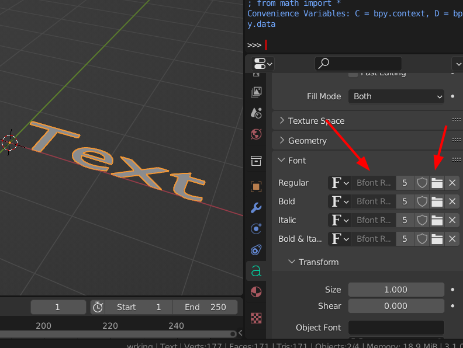
Task: Click the Shear animate dot
Action: tap(452, 306)
